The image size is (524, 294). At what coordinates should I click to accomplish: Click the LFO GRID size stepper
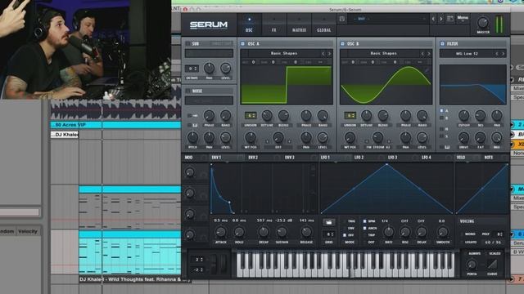tap(329, 234)
